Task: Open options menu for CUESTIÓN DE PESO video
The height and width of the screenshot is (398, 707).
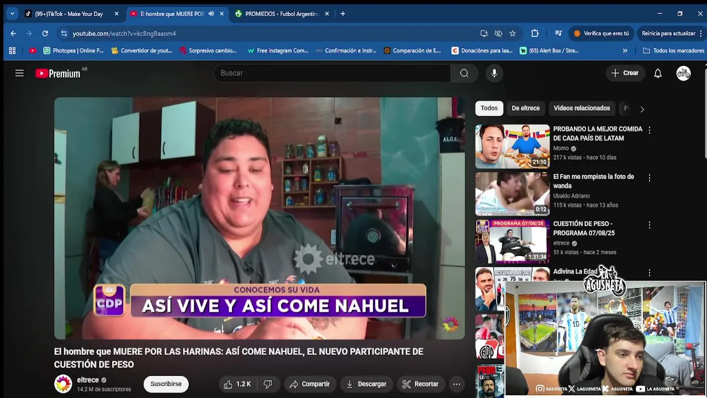Action: pyautogui.click(x=650, y=226)
